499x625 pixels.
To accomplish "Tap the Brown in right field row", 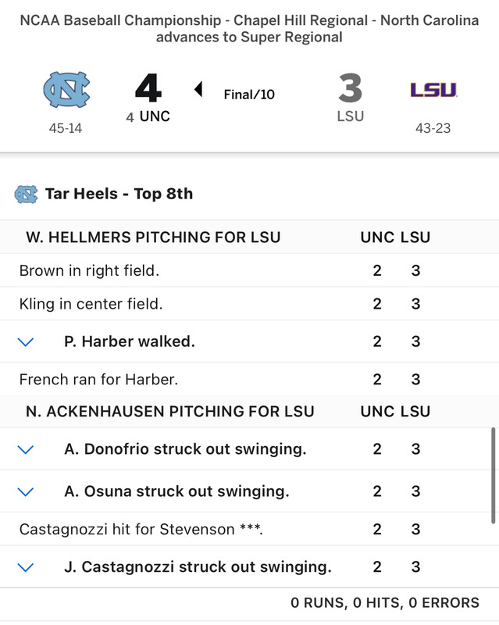I will click(x=89, y=271).
